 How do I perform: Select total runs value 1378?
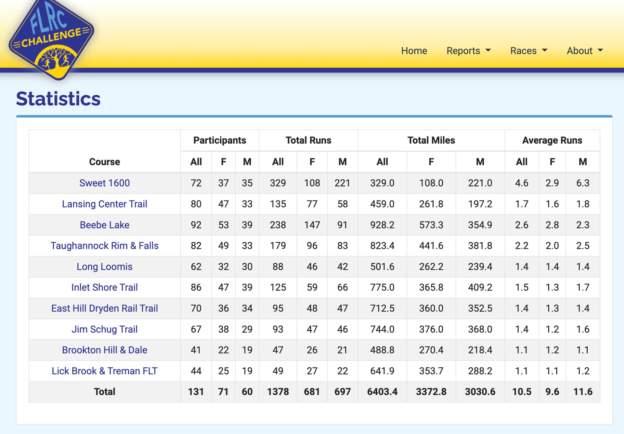tap(278, 391)
